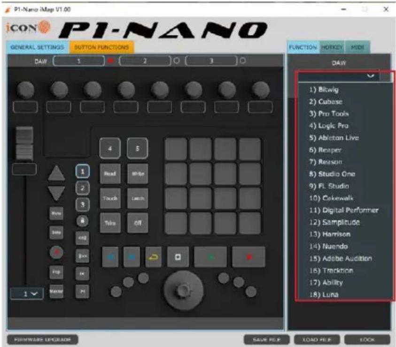Click the fast-forward transport button

pyautogui.click(x=132, y=257)
